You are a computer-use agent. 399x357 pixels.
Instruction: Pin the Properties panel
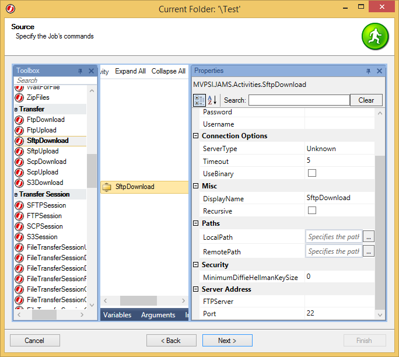[368, 71]
